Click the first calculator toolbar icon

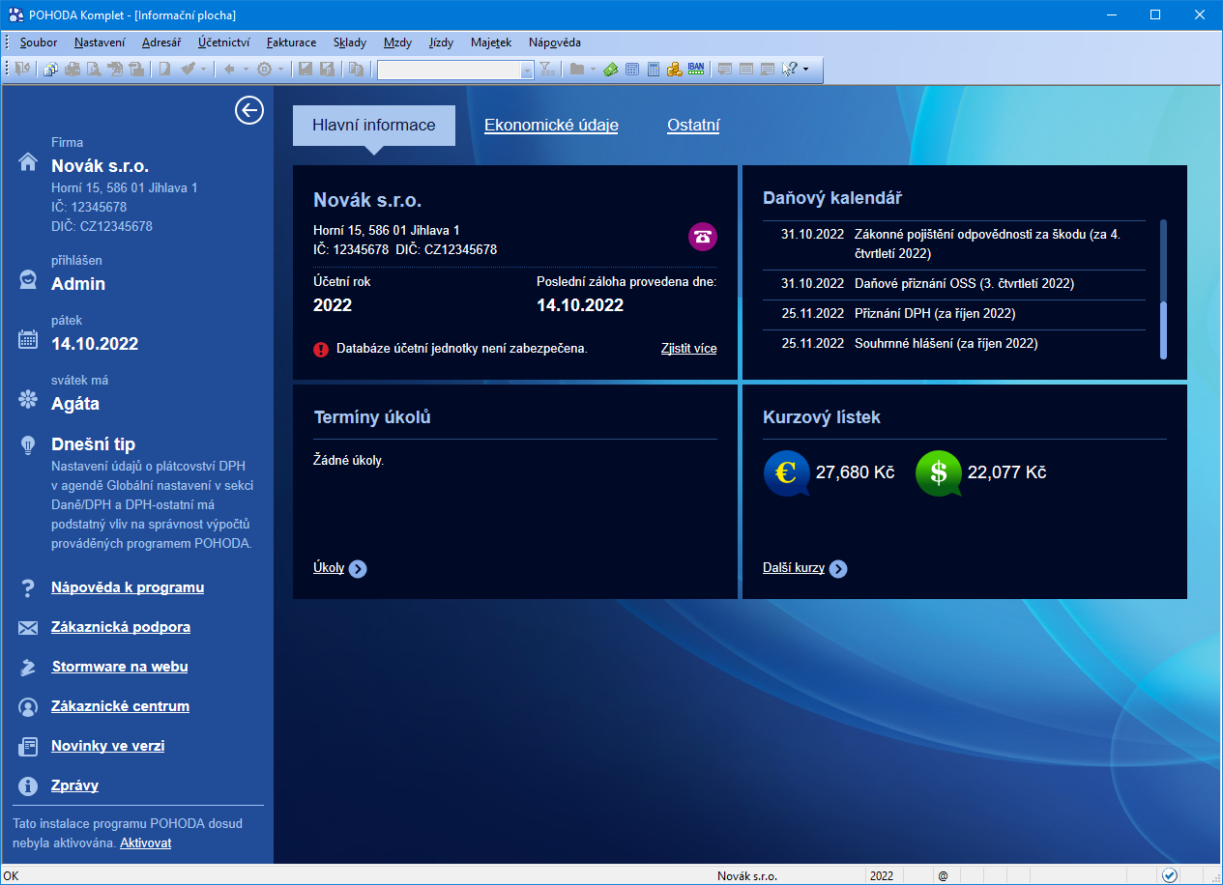[632, 70]
